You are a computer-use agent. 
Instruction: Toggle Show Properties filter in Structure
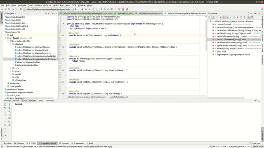(220, 17)
